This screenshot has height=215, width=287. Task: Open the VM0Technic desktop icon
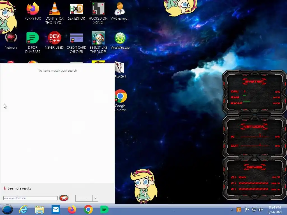120,11
